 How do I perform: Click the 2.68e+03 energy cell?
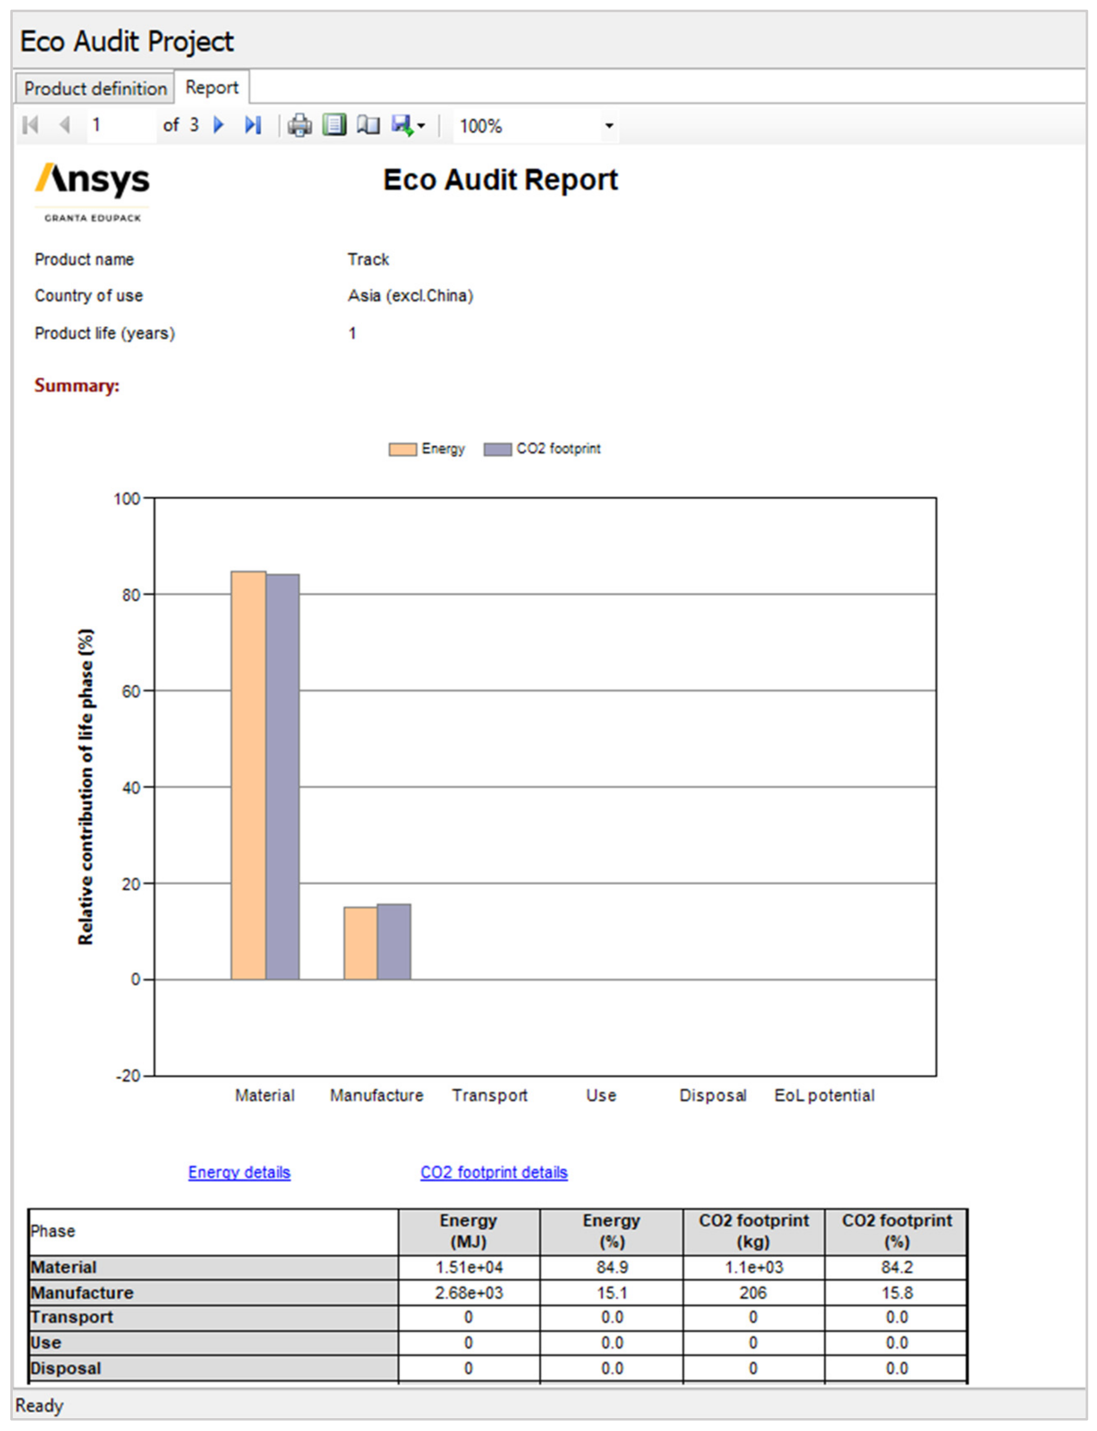(469, 1293)
